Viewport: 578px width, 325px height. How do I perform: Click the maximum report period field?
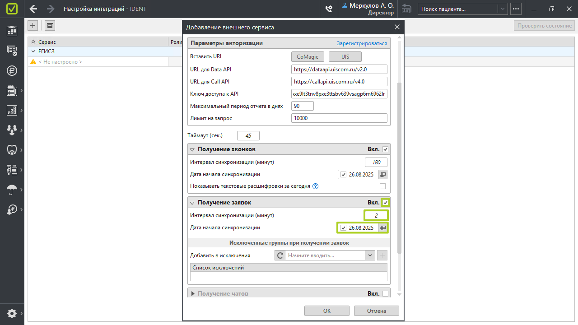tap(303, 106)
